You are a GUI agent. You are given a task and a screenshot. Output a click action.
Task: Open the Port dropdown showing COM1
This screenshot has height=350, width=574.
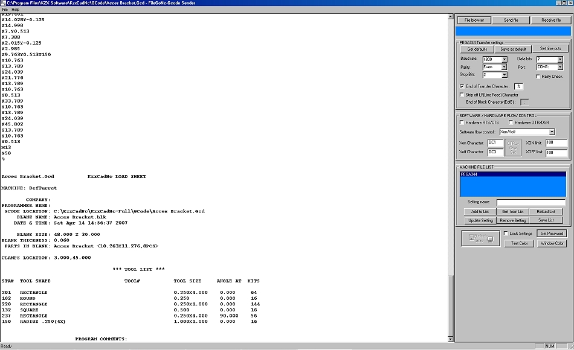tap(559, 67)
